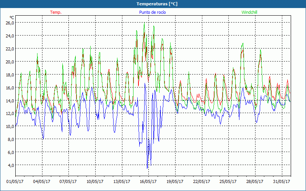Select the 20,0 y-axis value
The height and width of the screenshot is (191, 306).
(x=10, y=62)
